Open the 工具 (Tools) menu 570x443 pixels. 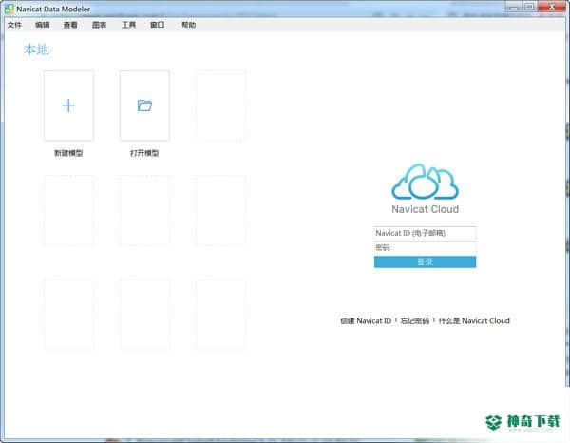[128, 25]
